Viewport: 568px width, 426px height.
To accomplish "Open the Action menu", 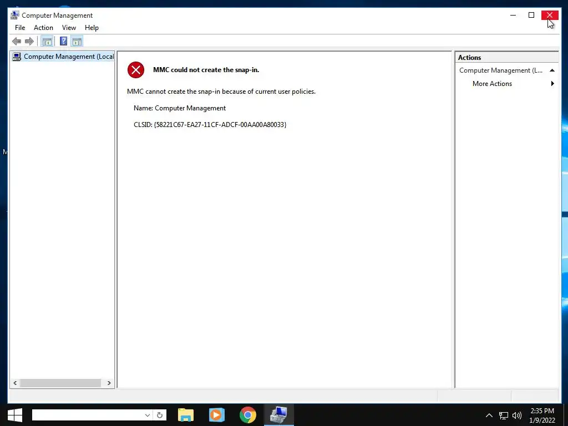I will [x=43, y=28].
